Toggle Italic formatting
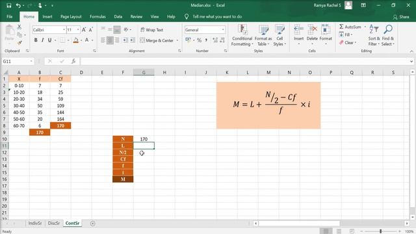This screenshot has height=234, width=416. [x=42, y=40]
